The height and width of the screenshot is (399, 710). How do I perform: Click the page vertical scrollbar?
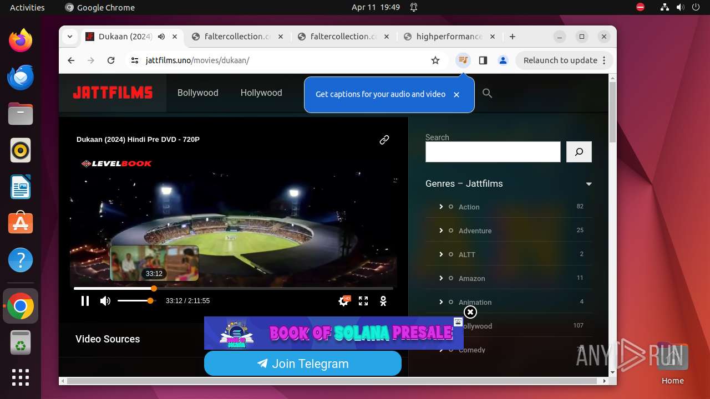(x=612, y=111)
